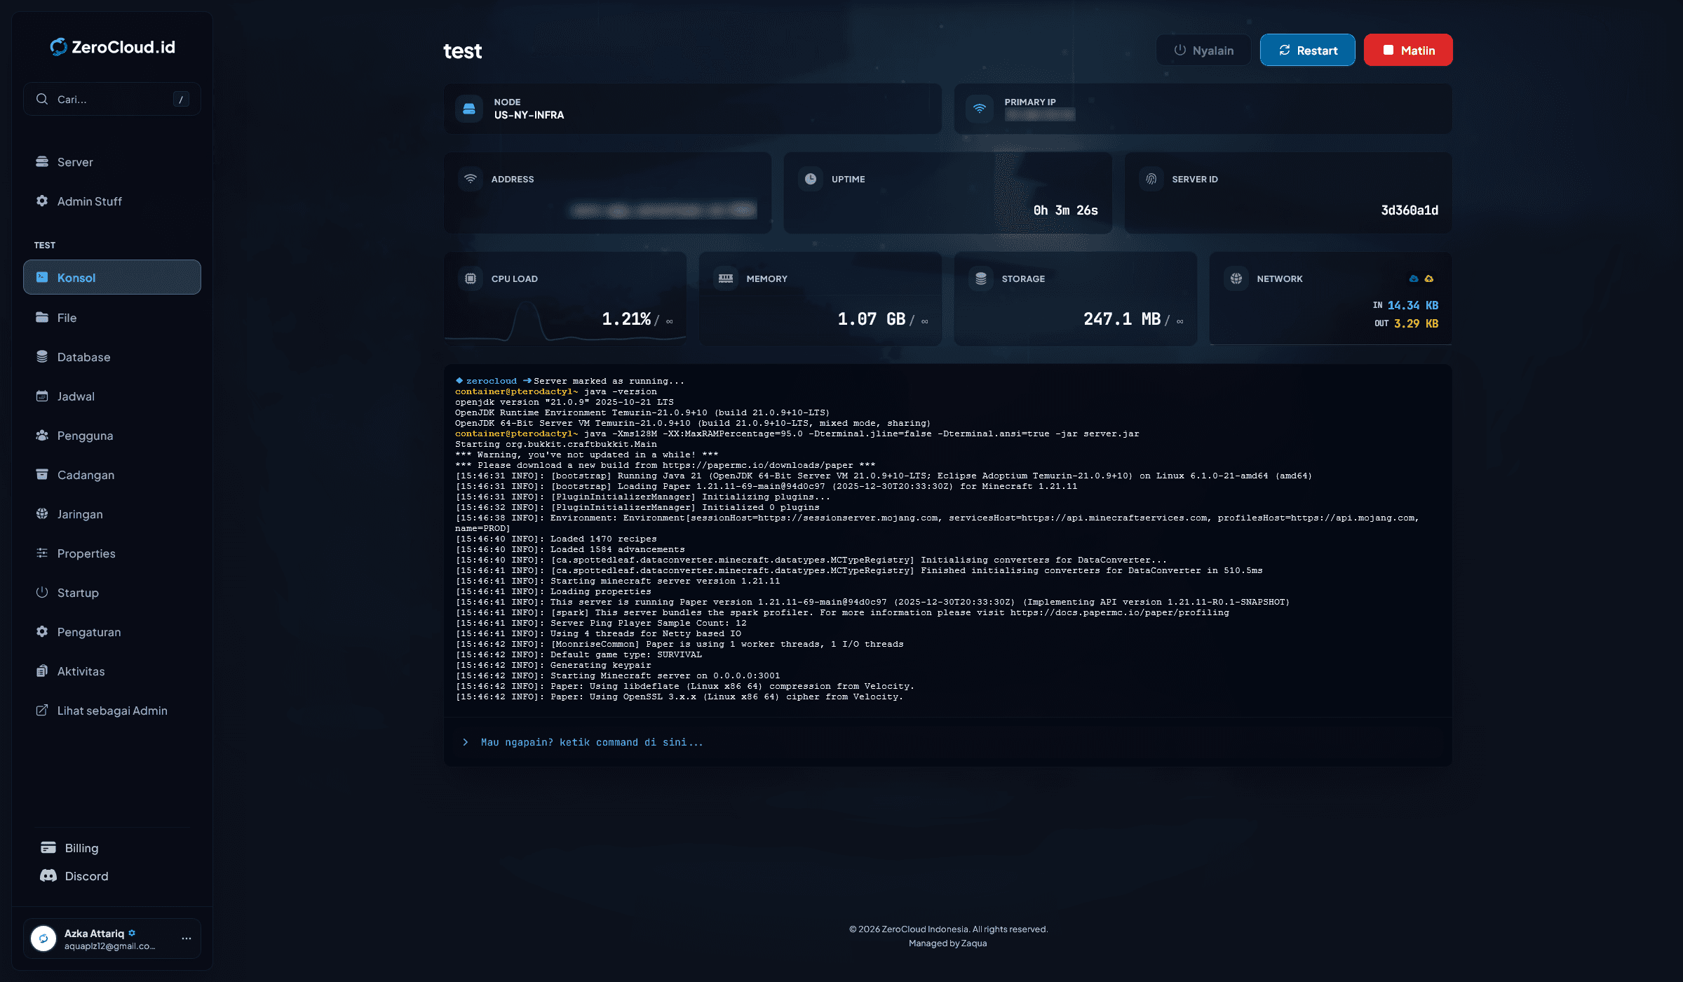Click the outbound upload icon on Network card
1683x982 pixels.
pyautogui.click(x=1429, y=278)
